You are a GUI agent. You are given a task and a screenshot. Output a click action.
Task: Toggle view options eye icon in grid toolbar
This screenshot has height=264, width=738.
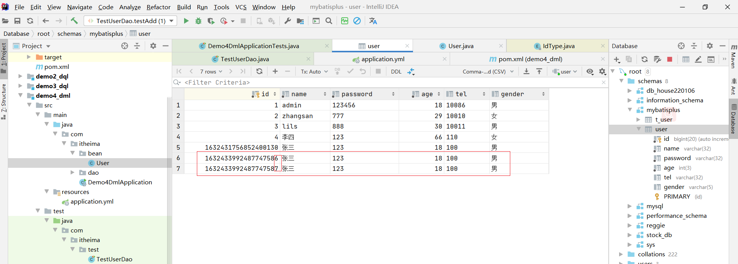click(590, 71)
